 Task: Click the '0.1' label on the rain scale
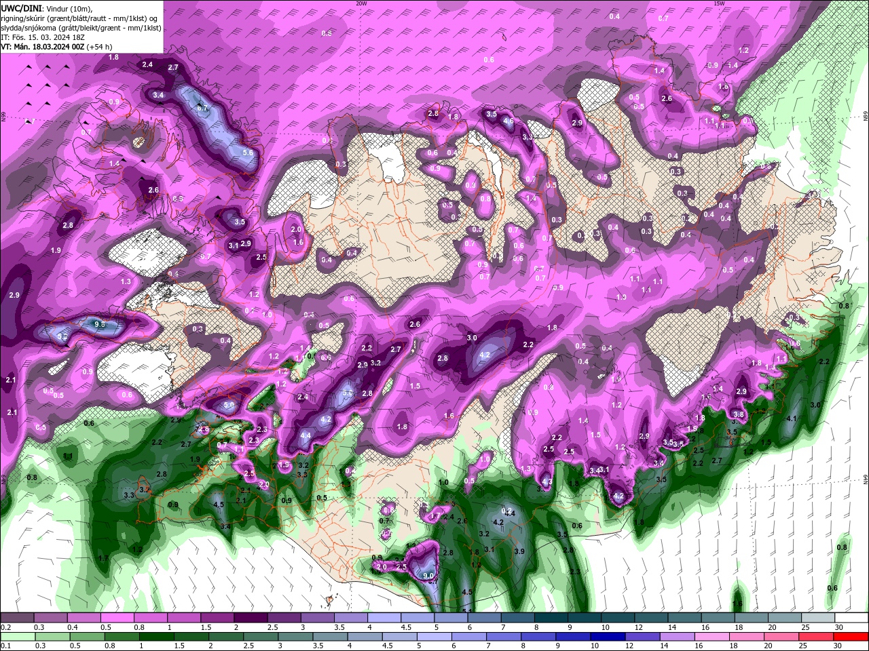[x=6, y=646]
